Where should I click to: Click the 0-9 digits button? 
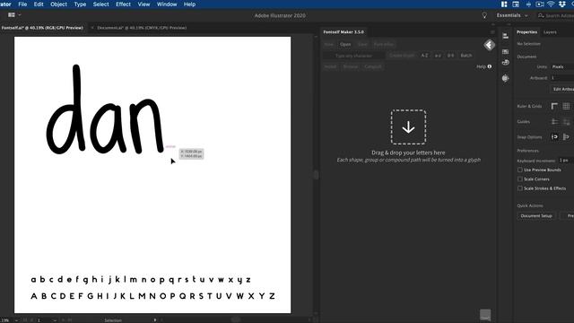click(x=450, y=56)
